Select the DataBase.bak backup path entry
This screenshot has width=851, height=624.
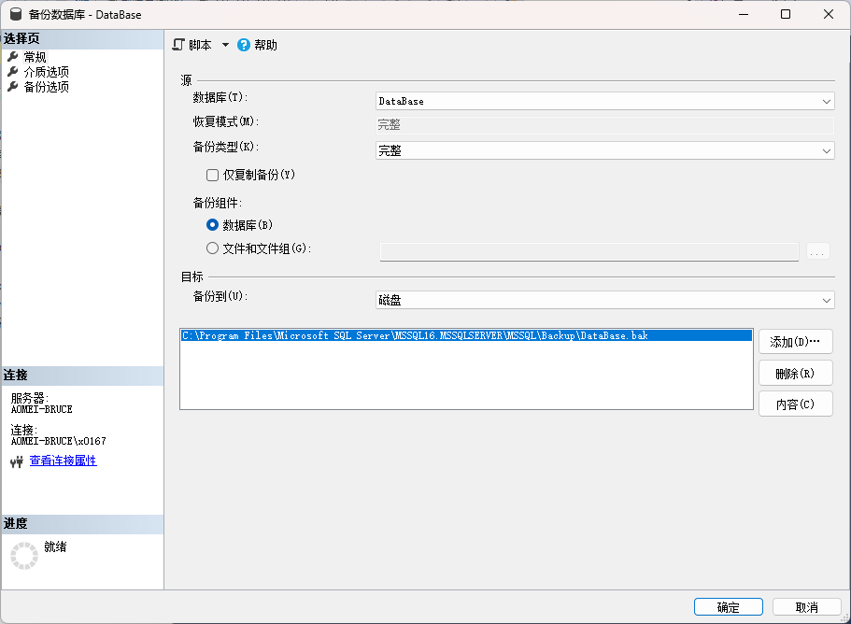point(466,336)
